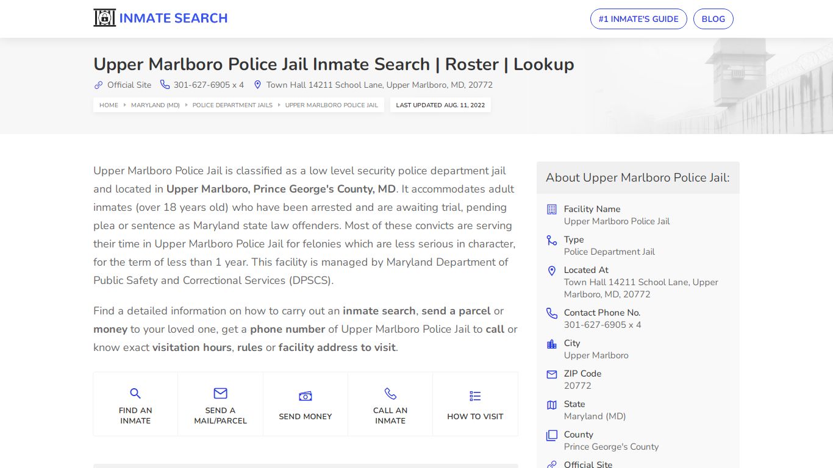Open HOW TO VISIT label

(x=475, y=417)
